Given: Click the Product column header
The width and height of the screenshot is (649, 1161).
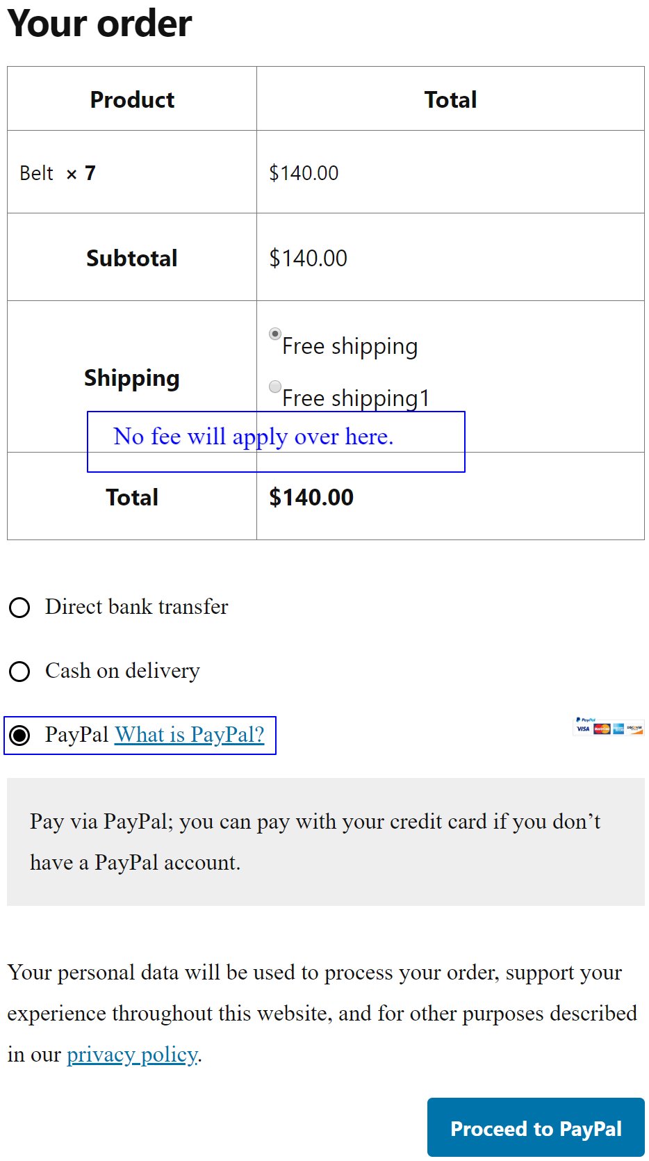Looking at the screenshot, I should click(x=131, y=99).
